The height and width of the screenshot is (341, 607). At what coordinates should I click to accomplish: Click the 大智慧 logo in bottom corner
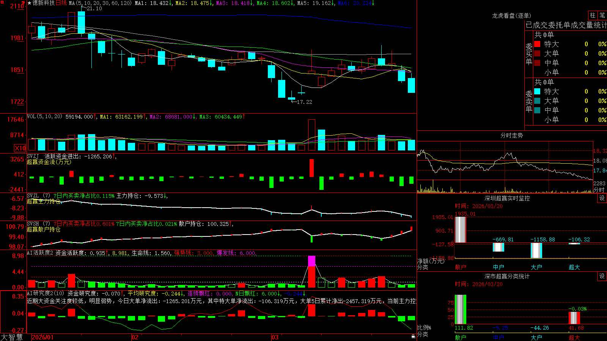[12, 337]
